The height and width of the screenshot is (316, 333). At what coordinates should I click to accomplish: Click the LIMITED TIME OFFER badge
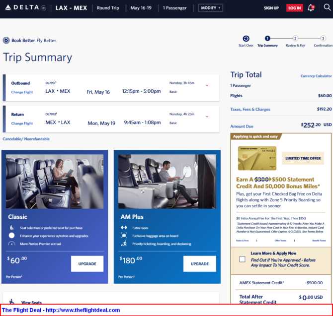point(303,158)
